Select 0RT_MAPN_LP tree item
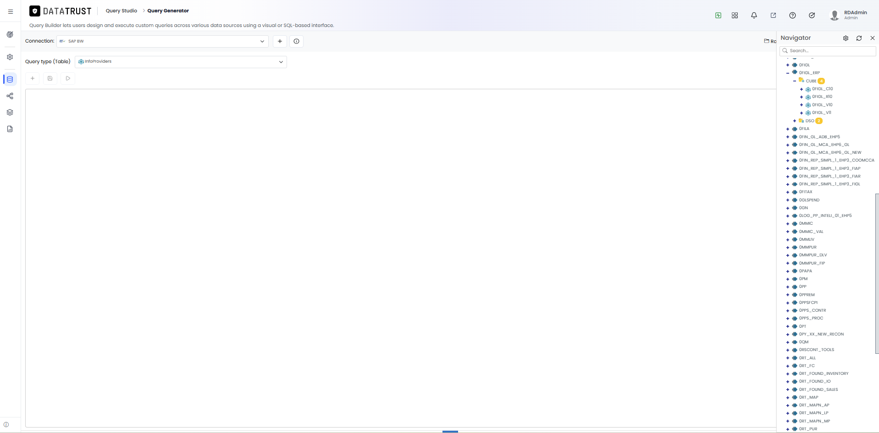879x433 pixels. 813,413
